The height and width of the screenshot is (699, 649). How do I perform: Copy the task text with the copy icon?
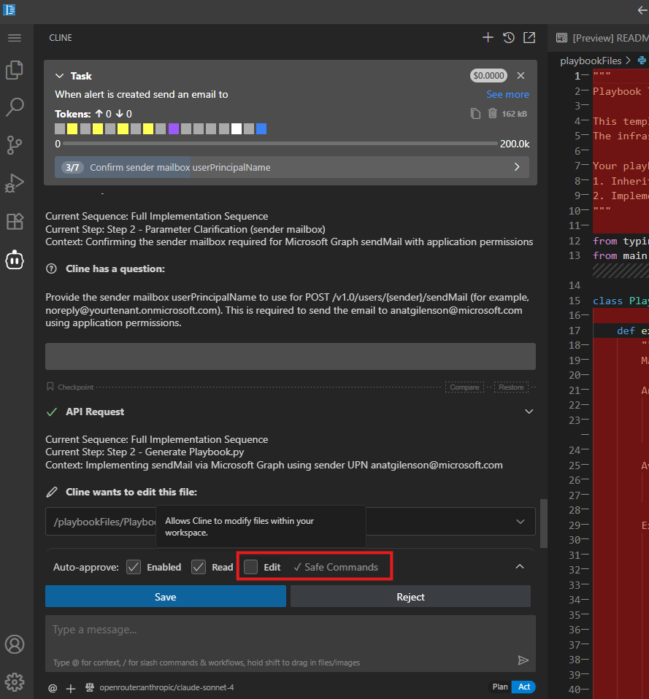(x=475, y=114)
